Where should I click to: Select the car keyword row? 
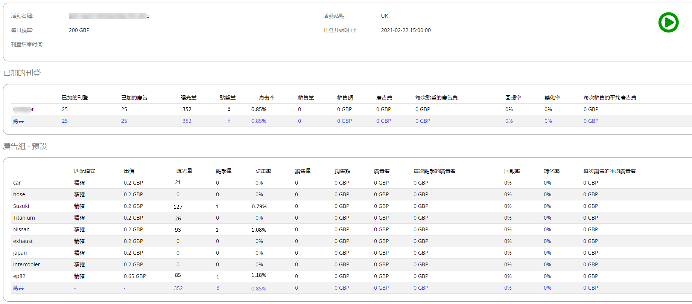[x=351, y=183]
